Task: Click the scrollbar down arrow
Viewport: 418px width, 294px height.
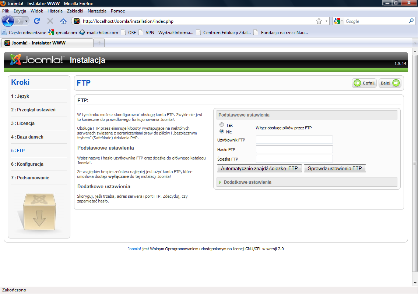Action: (x=415, y=283)
